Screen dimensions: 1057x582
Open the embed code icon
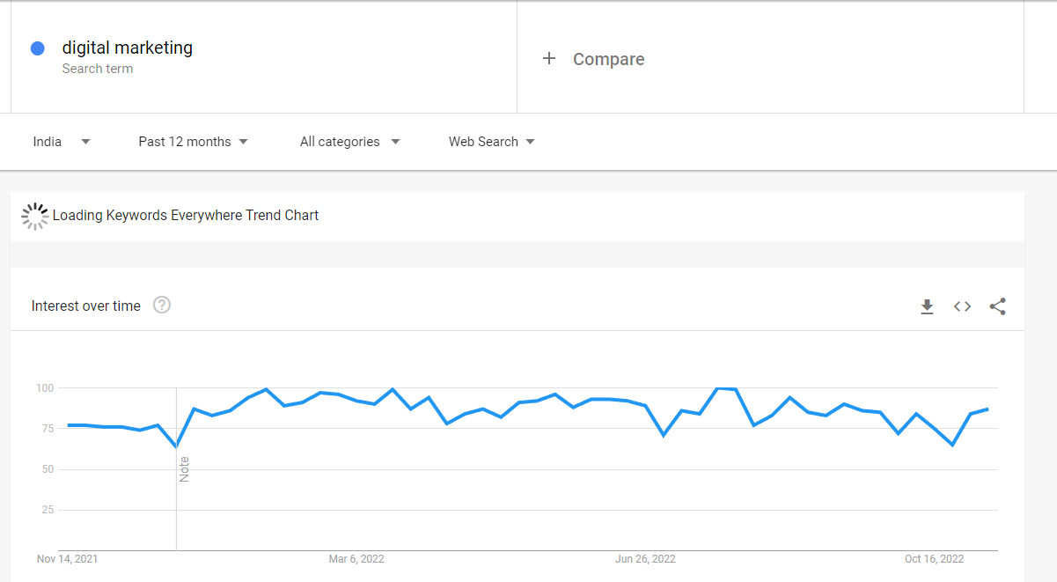pos(962,306)
